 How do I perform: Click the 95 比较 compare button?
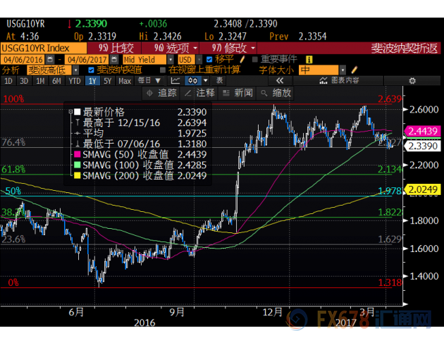114,48
